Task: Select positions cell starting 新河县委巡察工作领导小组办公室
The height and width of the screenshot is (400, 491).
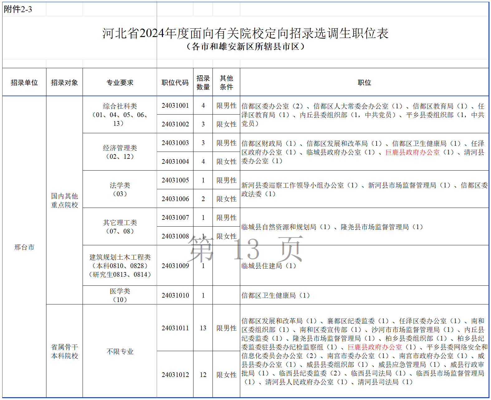Action: tap(365, 190)
